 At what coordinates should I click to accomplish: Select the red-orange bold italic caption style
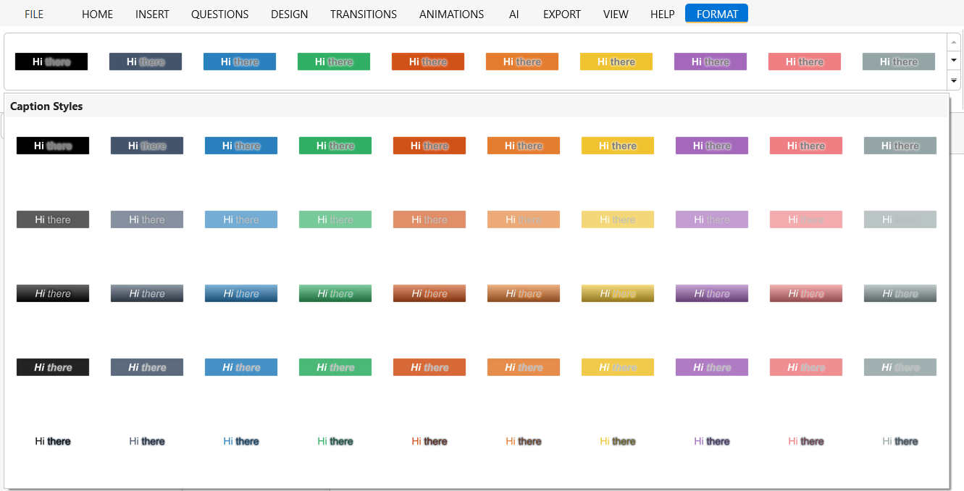tap(429, 367)
